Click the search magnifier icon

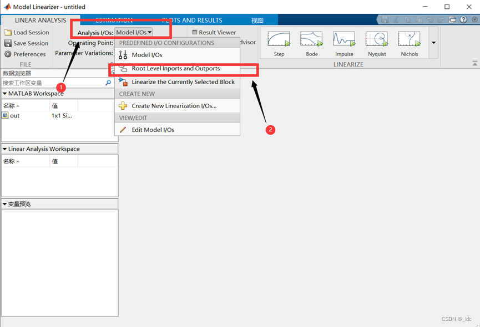108,83
